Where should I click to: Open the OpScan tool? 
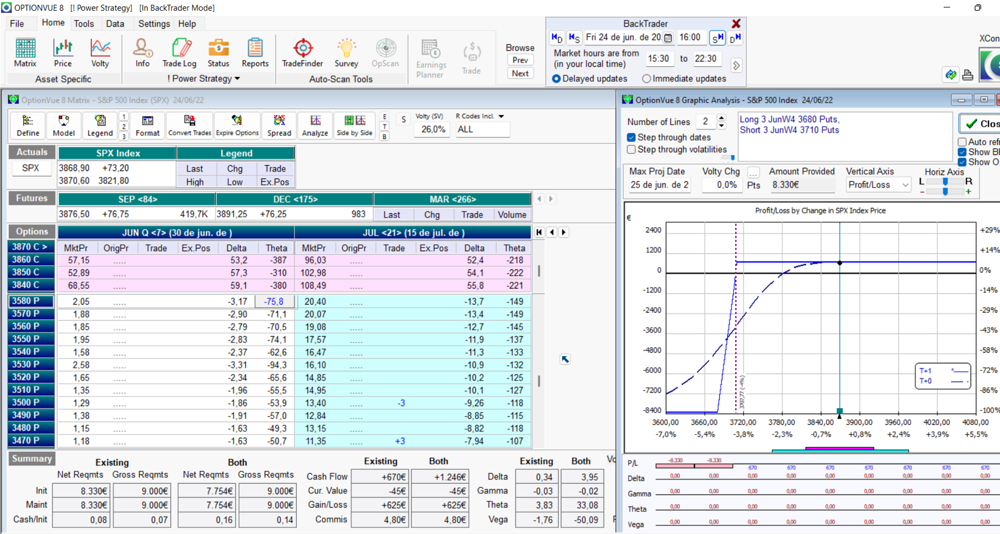[x=385, y=53]
